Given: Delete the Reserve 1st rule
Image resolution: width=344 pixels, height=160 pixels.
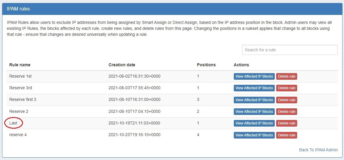Looking at the screenshot, I should coord(286,76).
